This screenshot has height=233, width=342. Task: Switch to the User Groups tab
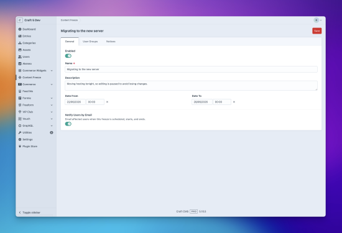(x=90, y=42)
